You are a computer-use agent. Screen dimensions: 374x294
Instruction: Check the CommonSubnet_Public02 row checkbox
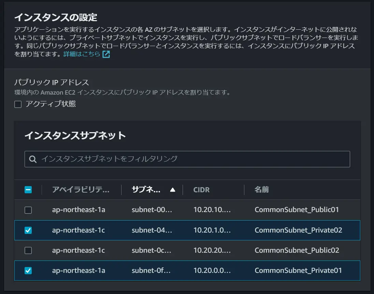tap(28, 250)
